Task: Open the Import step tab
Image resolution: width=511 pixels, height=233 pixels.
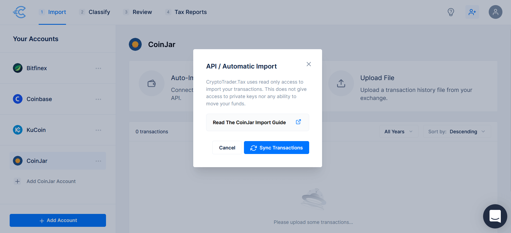Action: pos(52,12)
